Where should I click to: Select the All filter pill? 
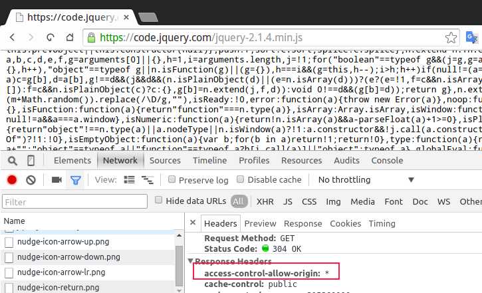coord(239,201)
